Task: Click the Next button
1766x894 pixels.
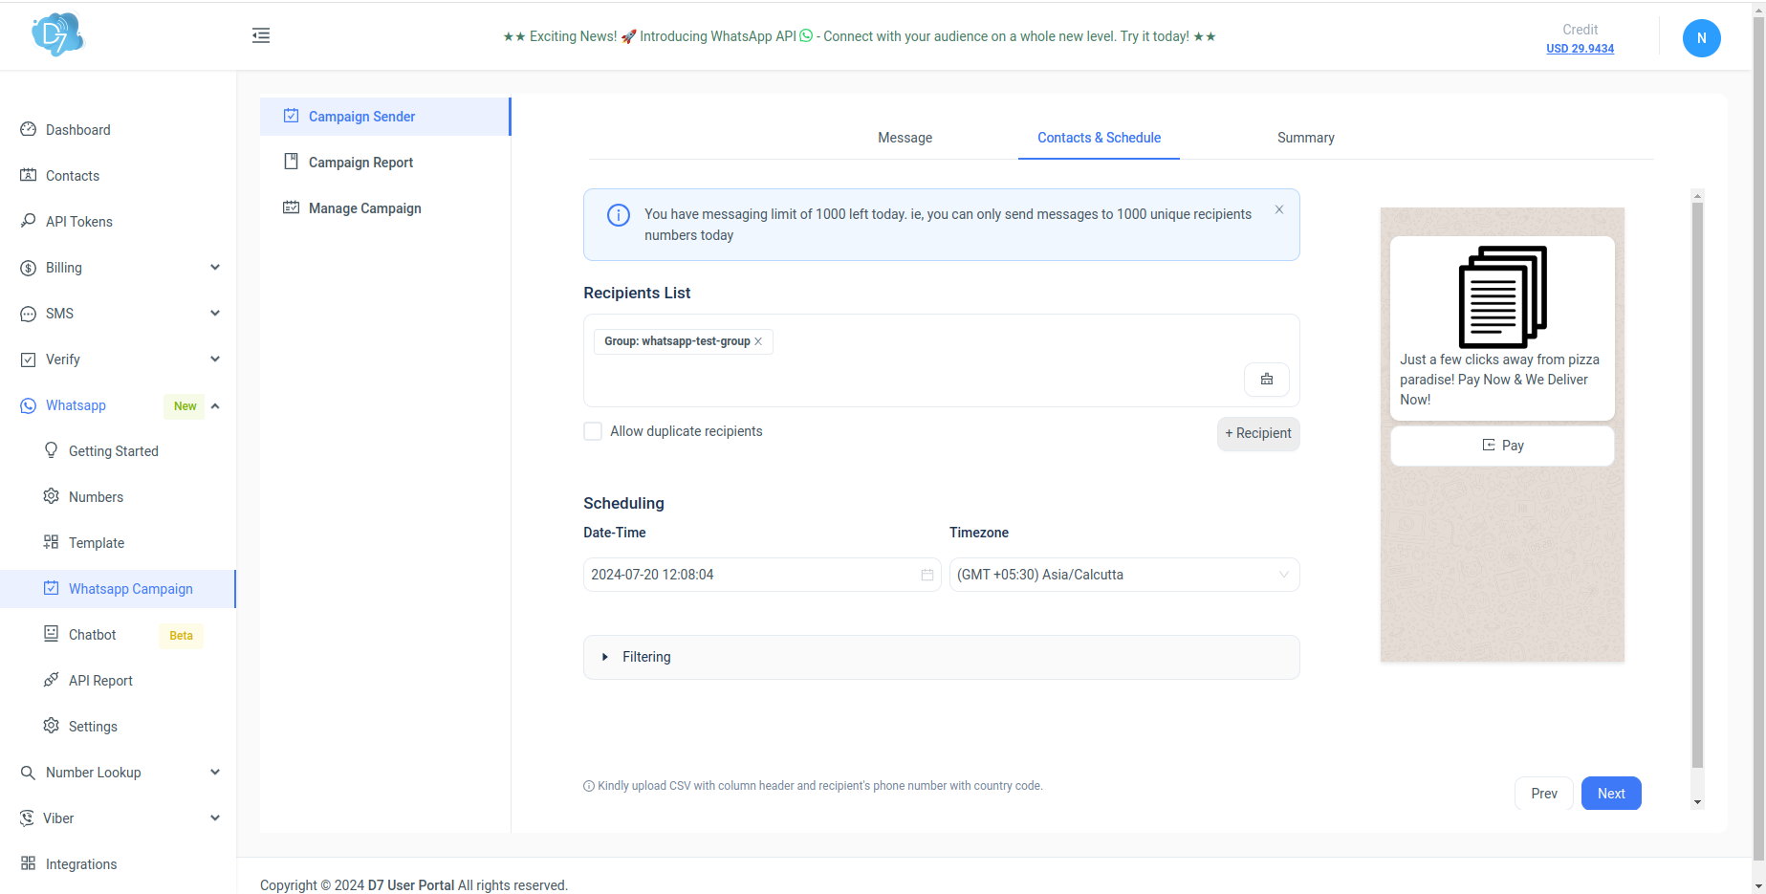Action: pyautogui.click(x=1610, y=794)
